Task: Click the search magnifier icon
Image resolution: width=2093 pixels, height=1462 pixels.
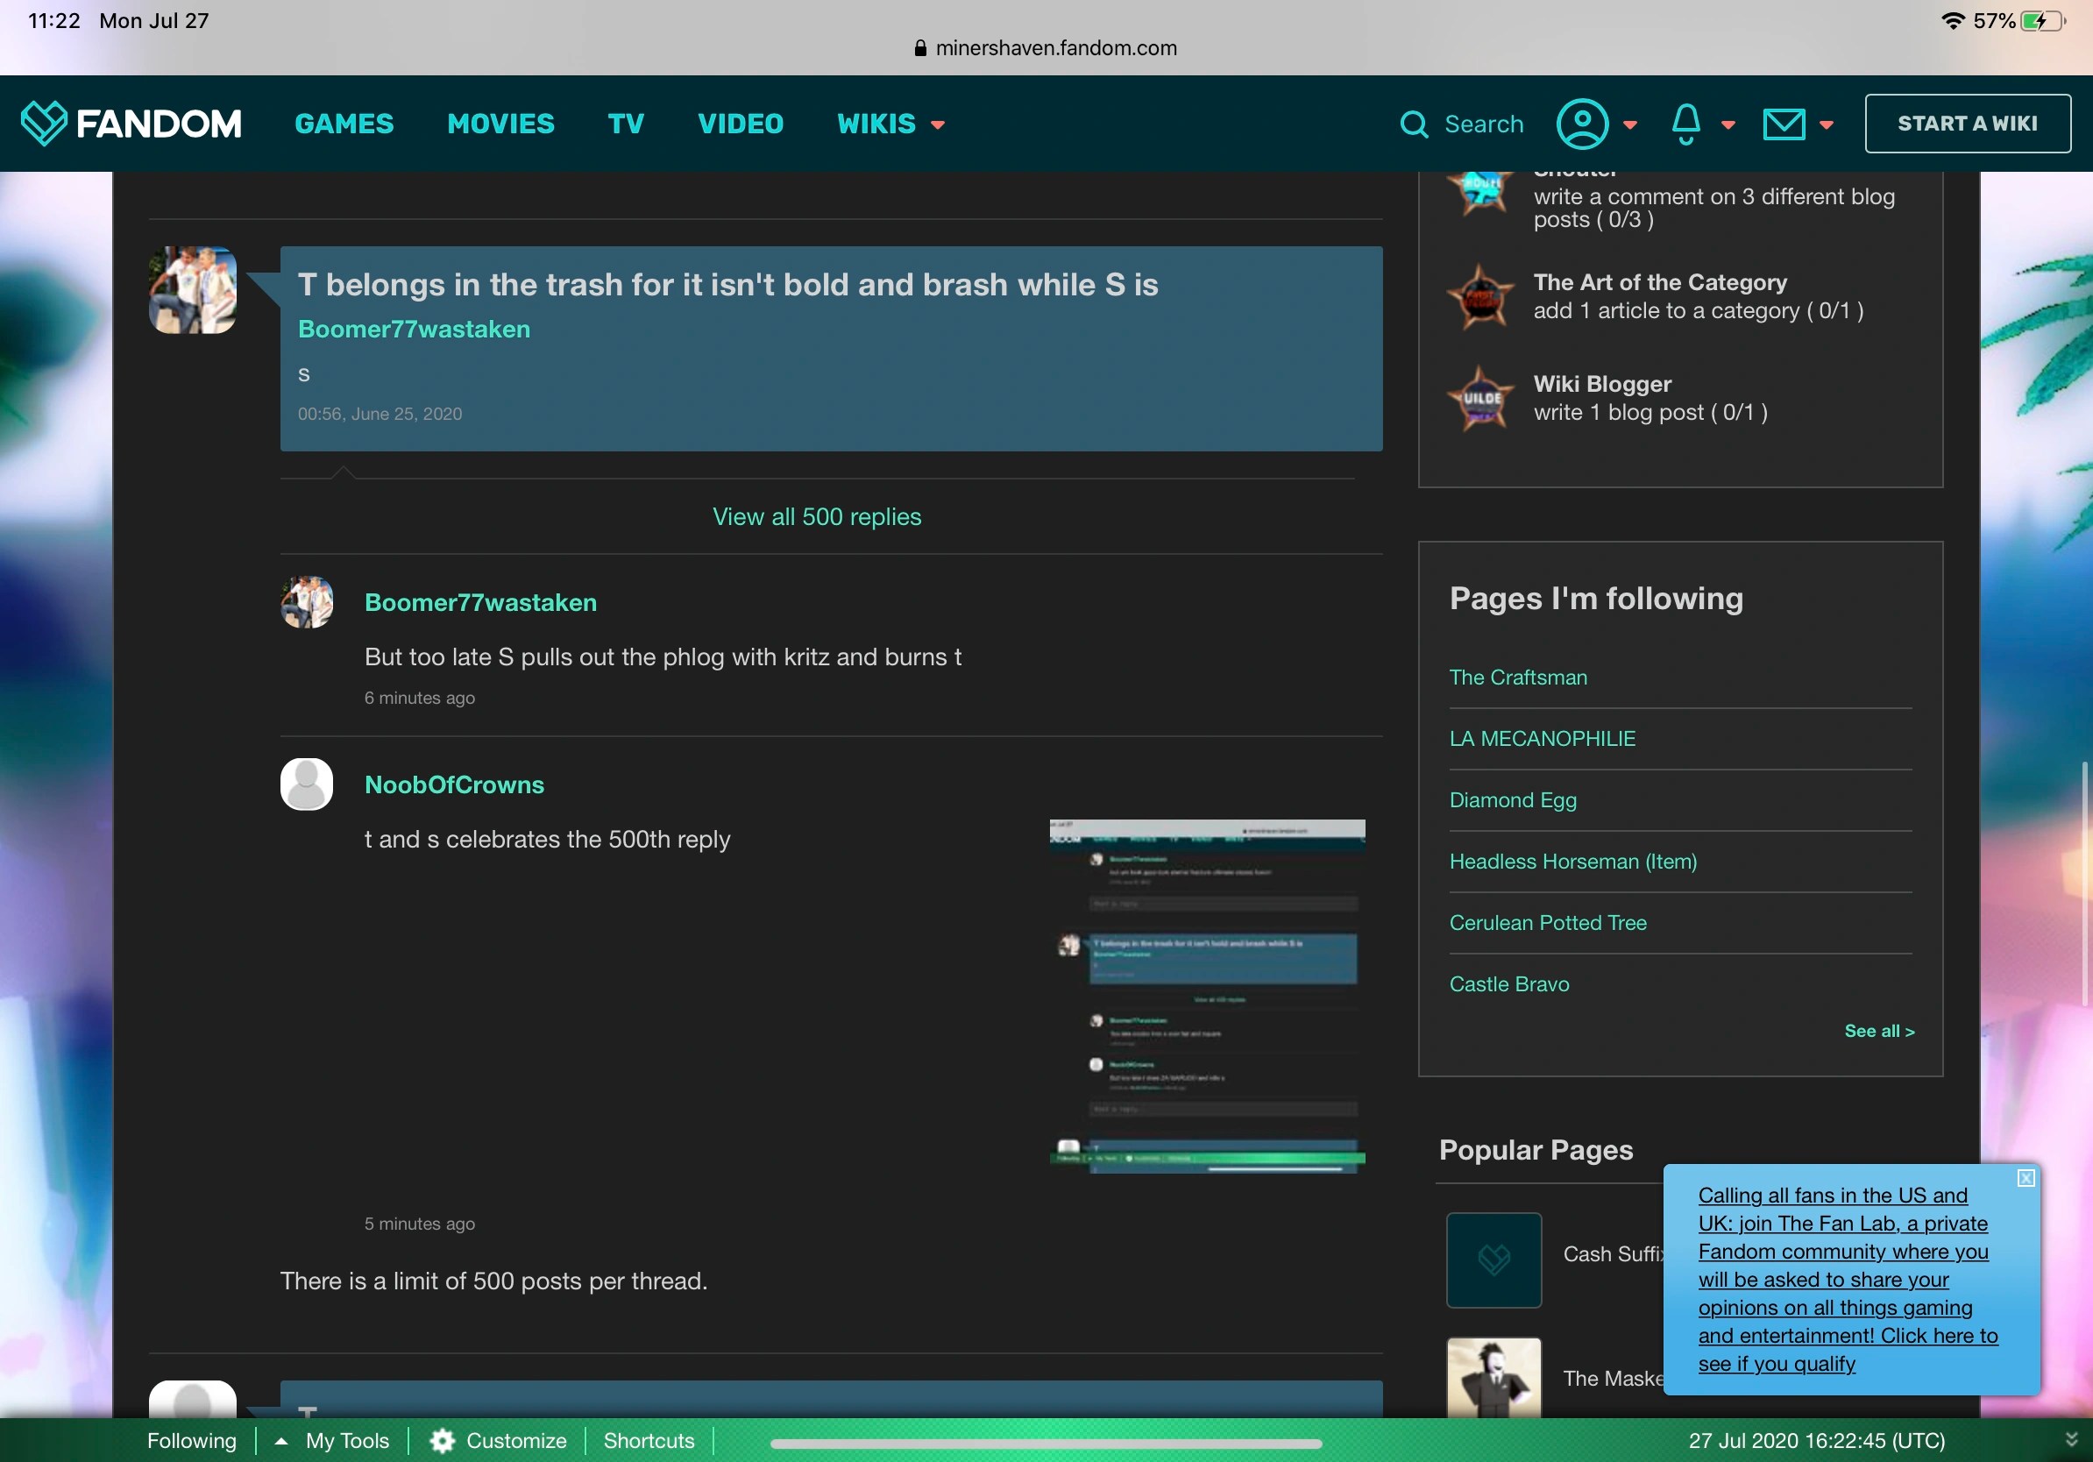Action: point(1413,124)
